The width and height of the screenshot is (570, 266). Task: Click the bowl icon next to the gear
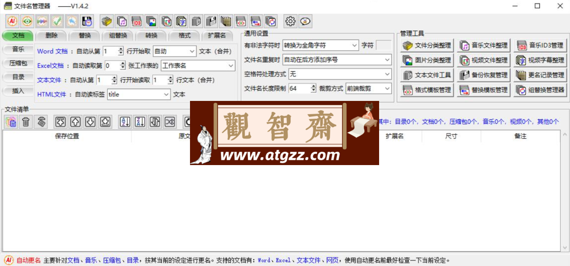pos(305,21)
